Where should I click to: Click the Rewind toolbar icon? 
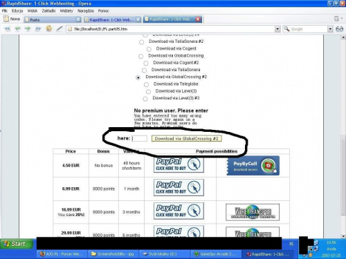pos(8,29)
